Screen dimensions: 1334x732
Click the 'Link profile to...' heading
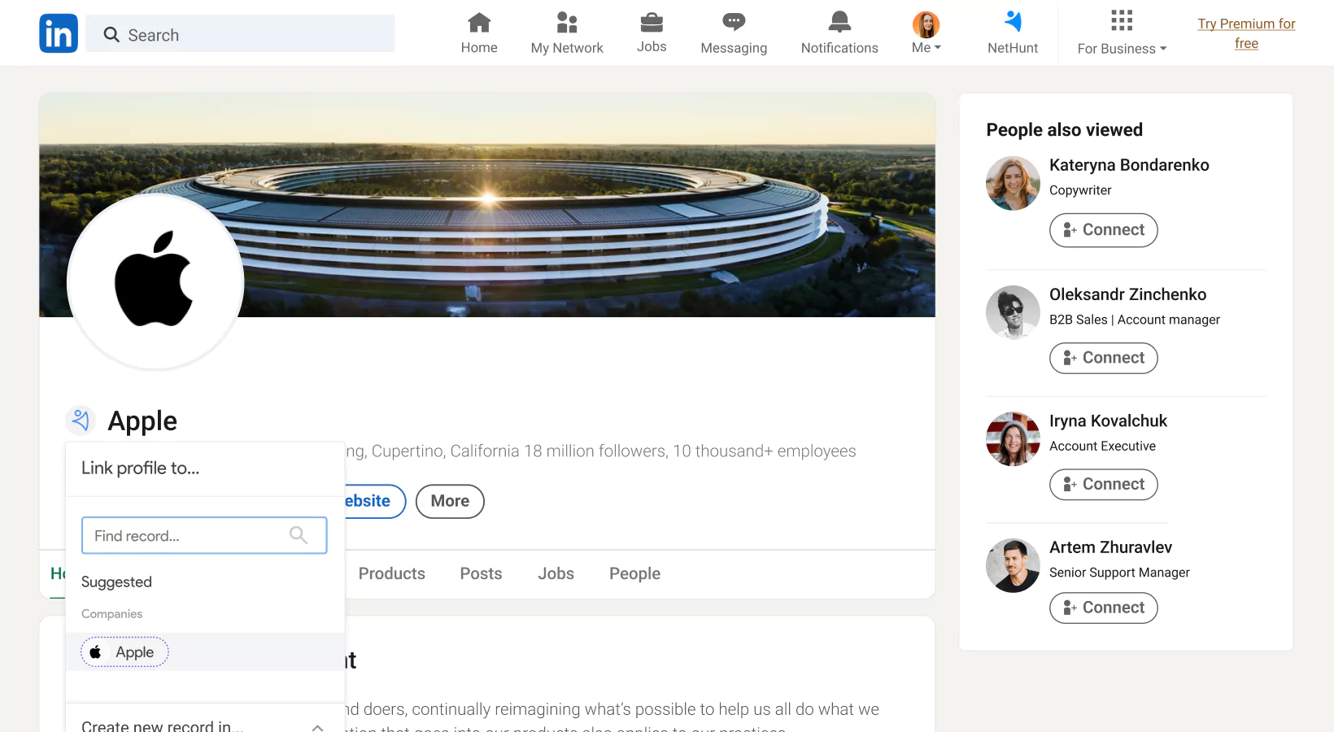(141, 468)
